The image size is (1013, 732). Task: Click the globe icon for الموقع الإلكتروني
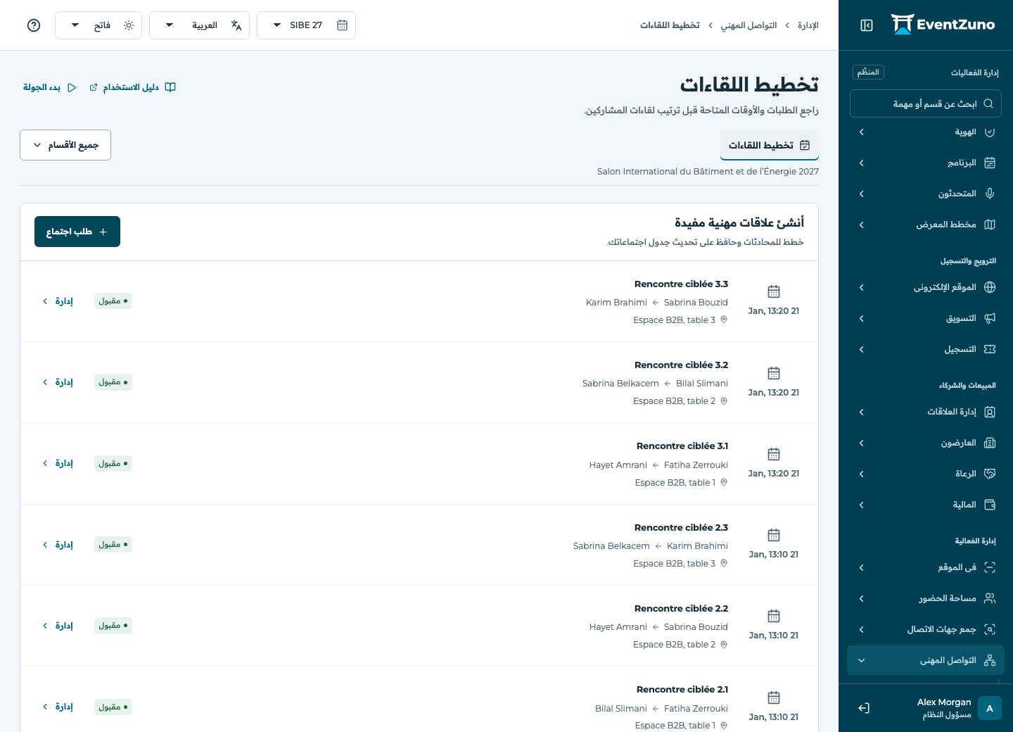(x=990, y=287)
